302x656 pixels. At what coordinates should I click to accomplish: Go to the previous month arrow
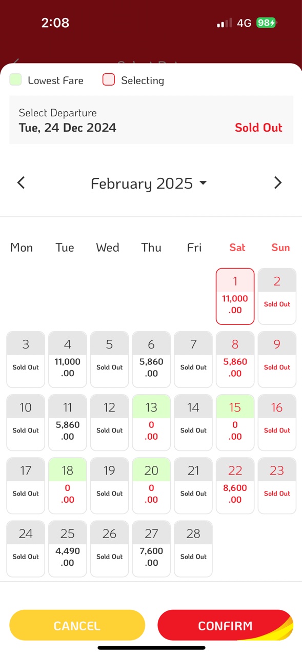click(21, 182)
